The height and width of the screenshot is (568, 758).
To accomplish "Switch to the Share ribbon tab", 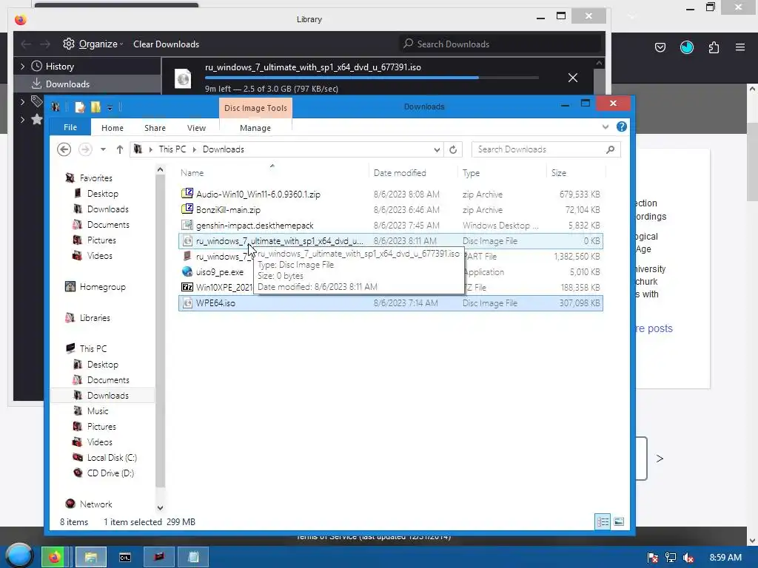I will click(155, 128).
